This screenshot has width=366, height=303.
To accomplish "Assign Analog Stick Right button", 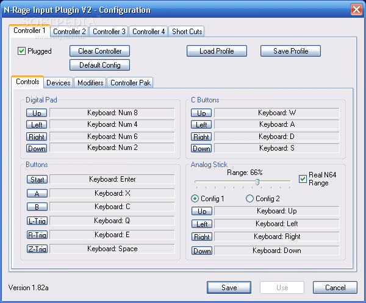I will [202, 237].
